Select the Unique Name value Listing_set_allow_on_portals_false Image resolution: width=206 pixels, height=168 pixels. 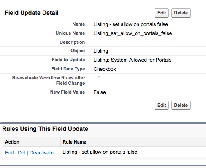point(133,33)
